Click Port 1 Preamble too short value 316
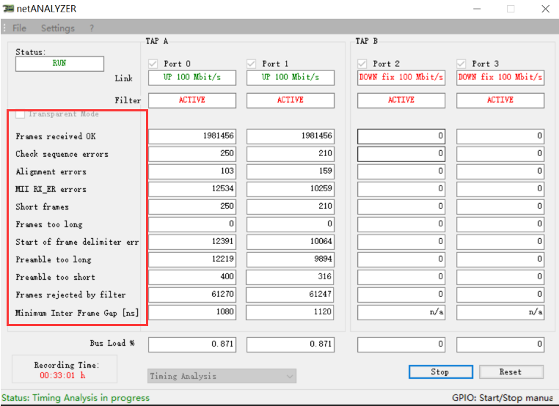This screenshot has height=406, width=559. point(291,277)
